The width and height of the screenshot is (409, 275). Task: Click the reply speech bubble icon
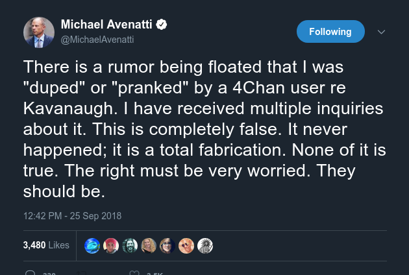[x=30, y=272]
